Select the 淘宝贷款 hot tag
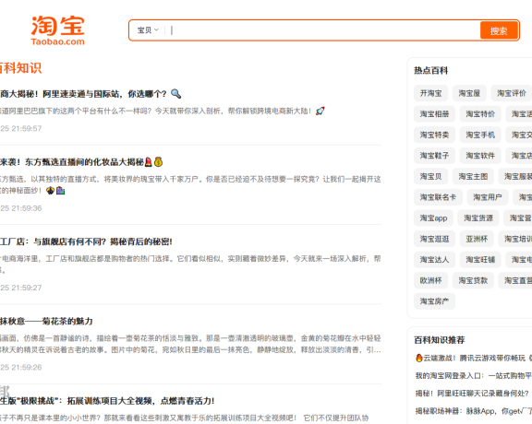The height and width of the screenshot is (424, 532). coord(473,280)
